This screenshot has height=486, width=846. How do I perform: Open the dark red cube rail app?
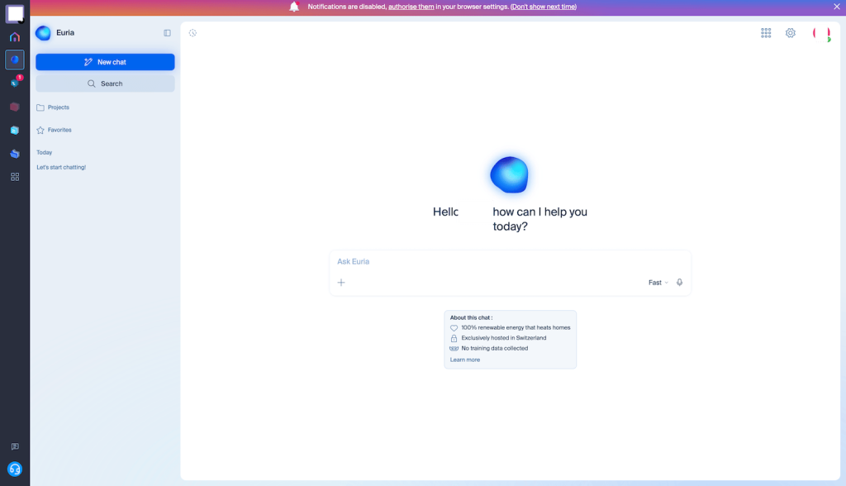pos(15,107)
